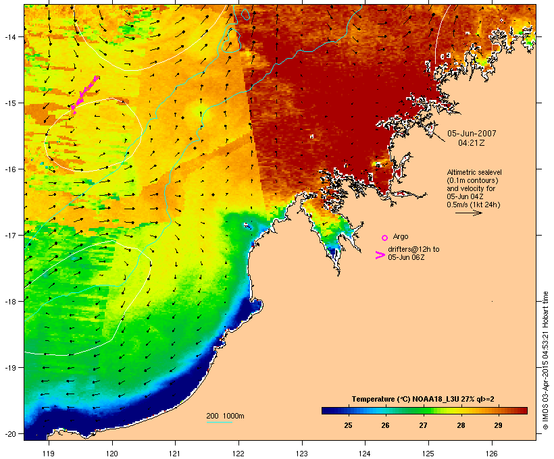Click the latitude axis label -15

coord(9,103)
